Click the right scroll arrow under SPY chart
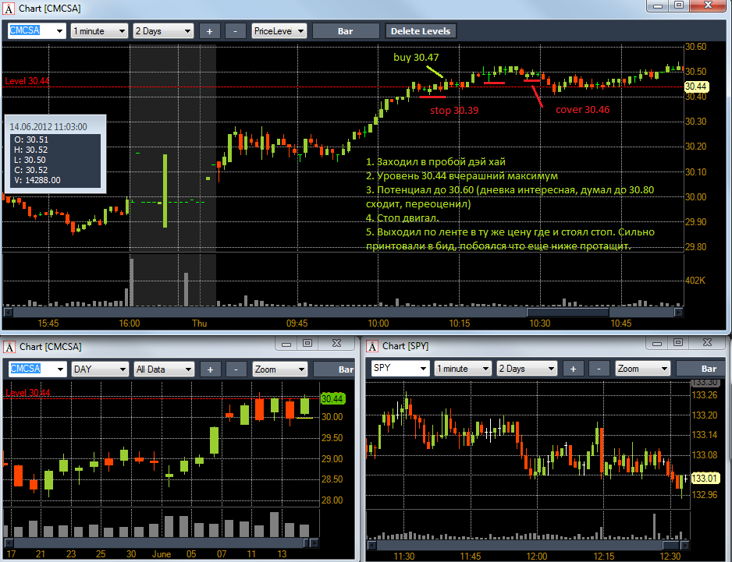Viewport: 732px width, 562px height. 685,545
